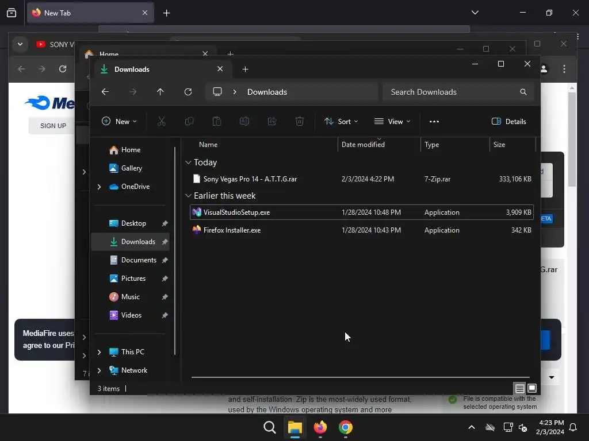The width and height of the screenshot is (589, 441).
Task: Open Documents in navigation pane
Action: coord(130,260)
